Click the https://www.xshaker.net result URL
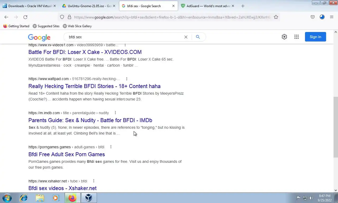 coord(48,181)
